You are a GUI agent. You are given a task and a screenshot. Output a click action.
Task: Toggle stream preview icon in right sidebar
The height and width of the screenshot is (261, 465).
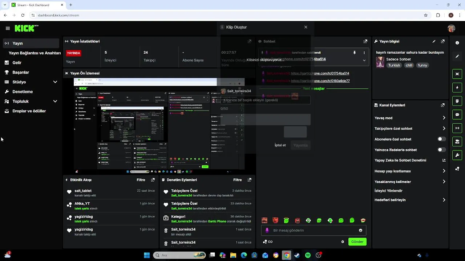(457, 74)
